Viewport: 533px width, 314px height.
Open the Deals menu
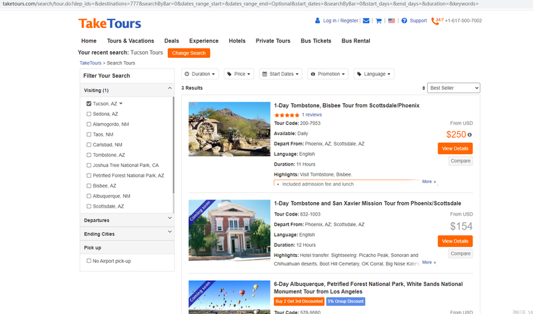click(172, 41)
